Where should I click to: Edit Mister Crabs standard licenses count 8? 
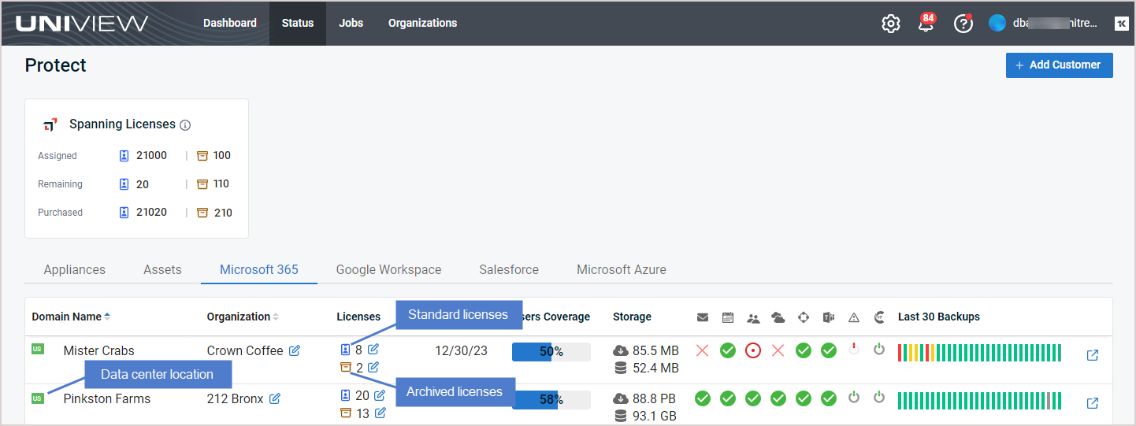click(x=373, y=349)
